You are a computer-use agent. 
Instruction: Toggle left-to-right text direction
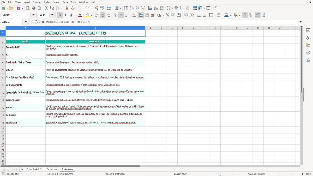[245, 15]
